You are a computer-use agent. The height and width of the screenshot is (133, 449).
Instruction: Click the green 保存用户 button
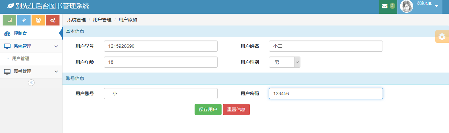(x=208, y=109)
